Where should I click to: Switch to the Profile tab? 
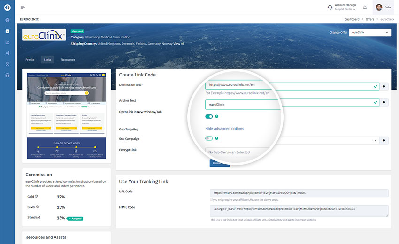tap(30, 60)
